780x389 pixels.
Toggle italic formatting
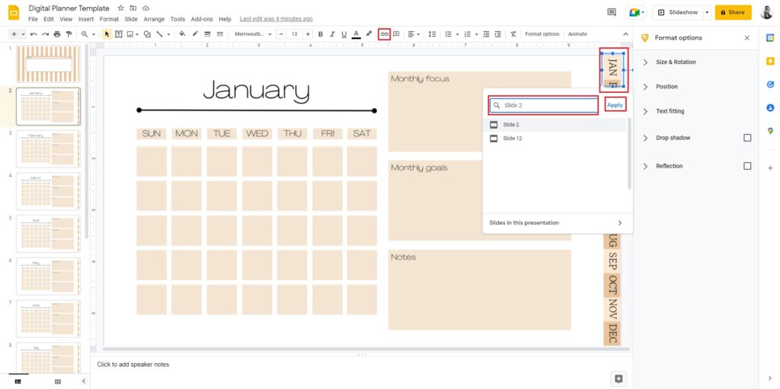coord(332,34)
